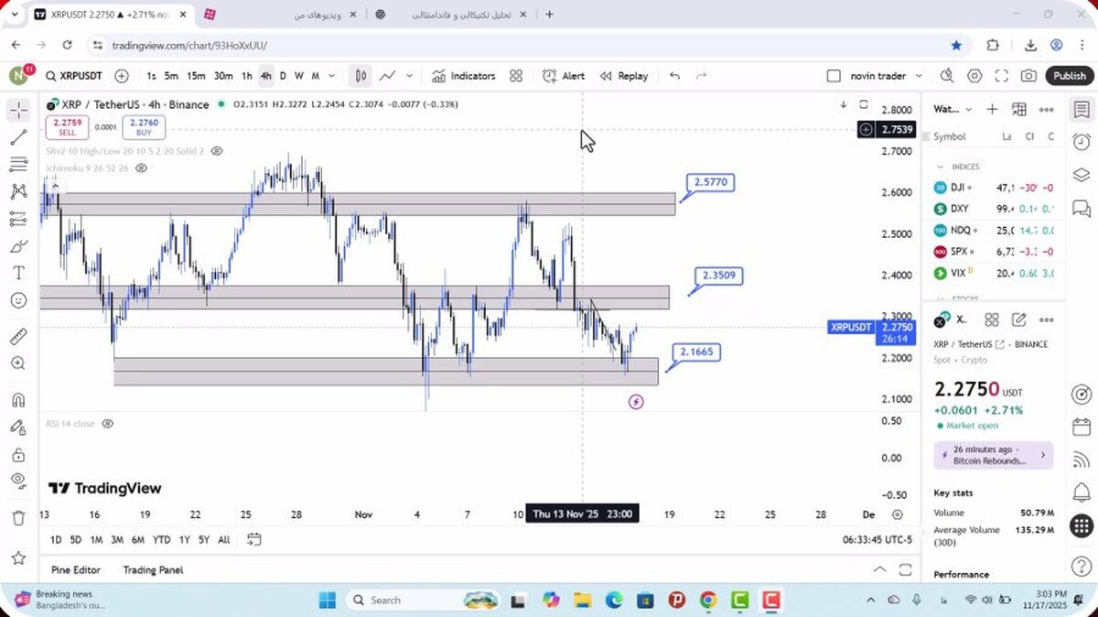Select VIX in the watchlist
The height and width of the screenshot is (617, 1098).
pos(994,273)
